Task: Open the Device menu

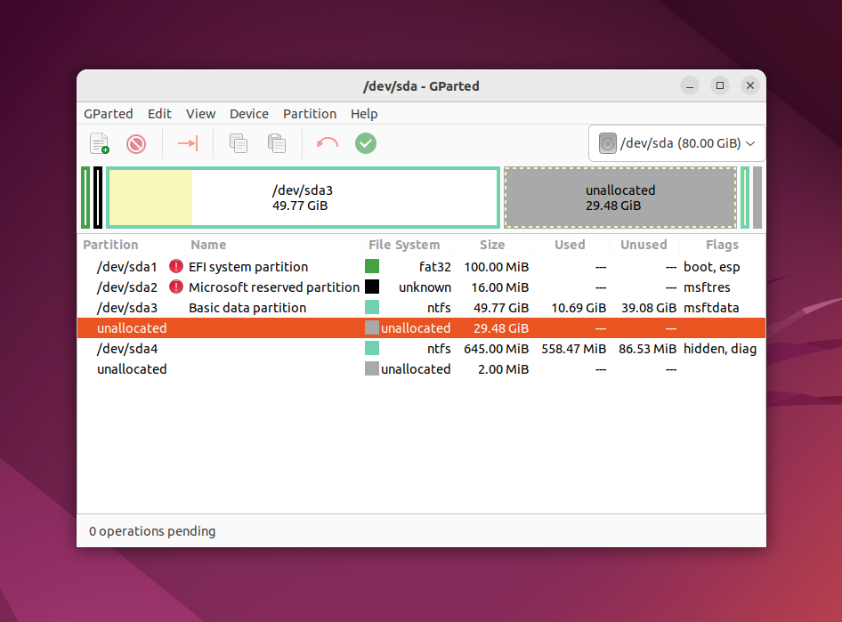Action: pyautogui.click(x=249, y=114)
